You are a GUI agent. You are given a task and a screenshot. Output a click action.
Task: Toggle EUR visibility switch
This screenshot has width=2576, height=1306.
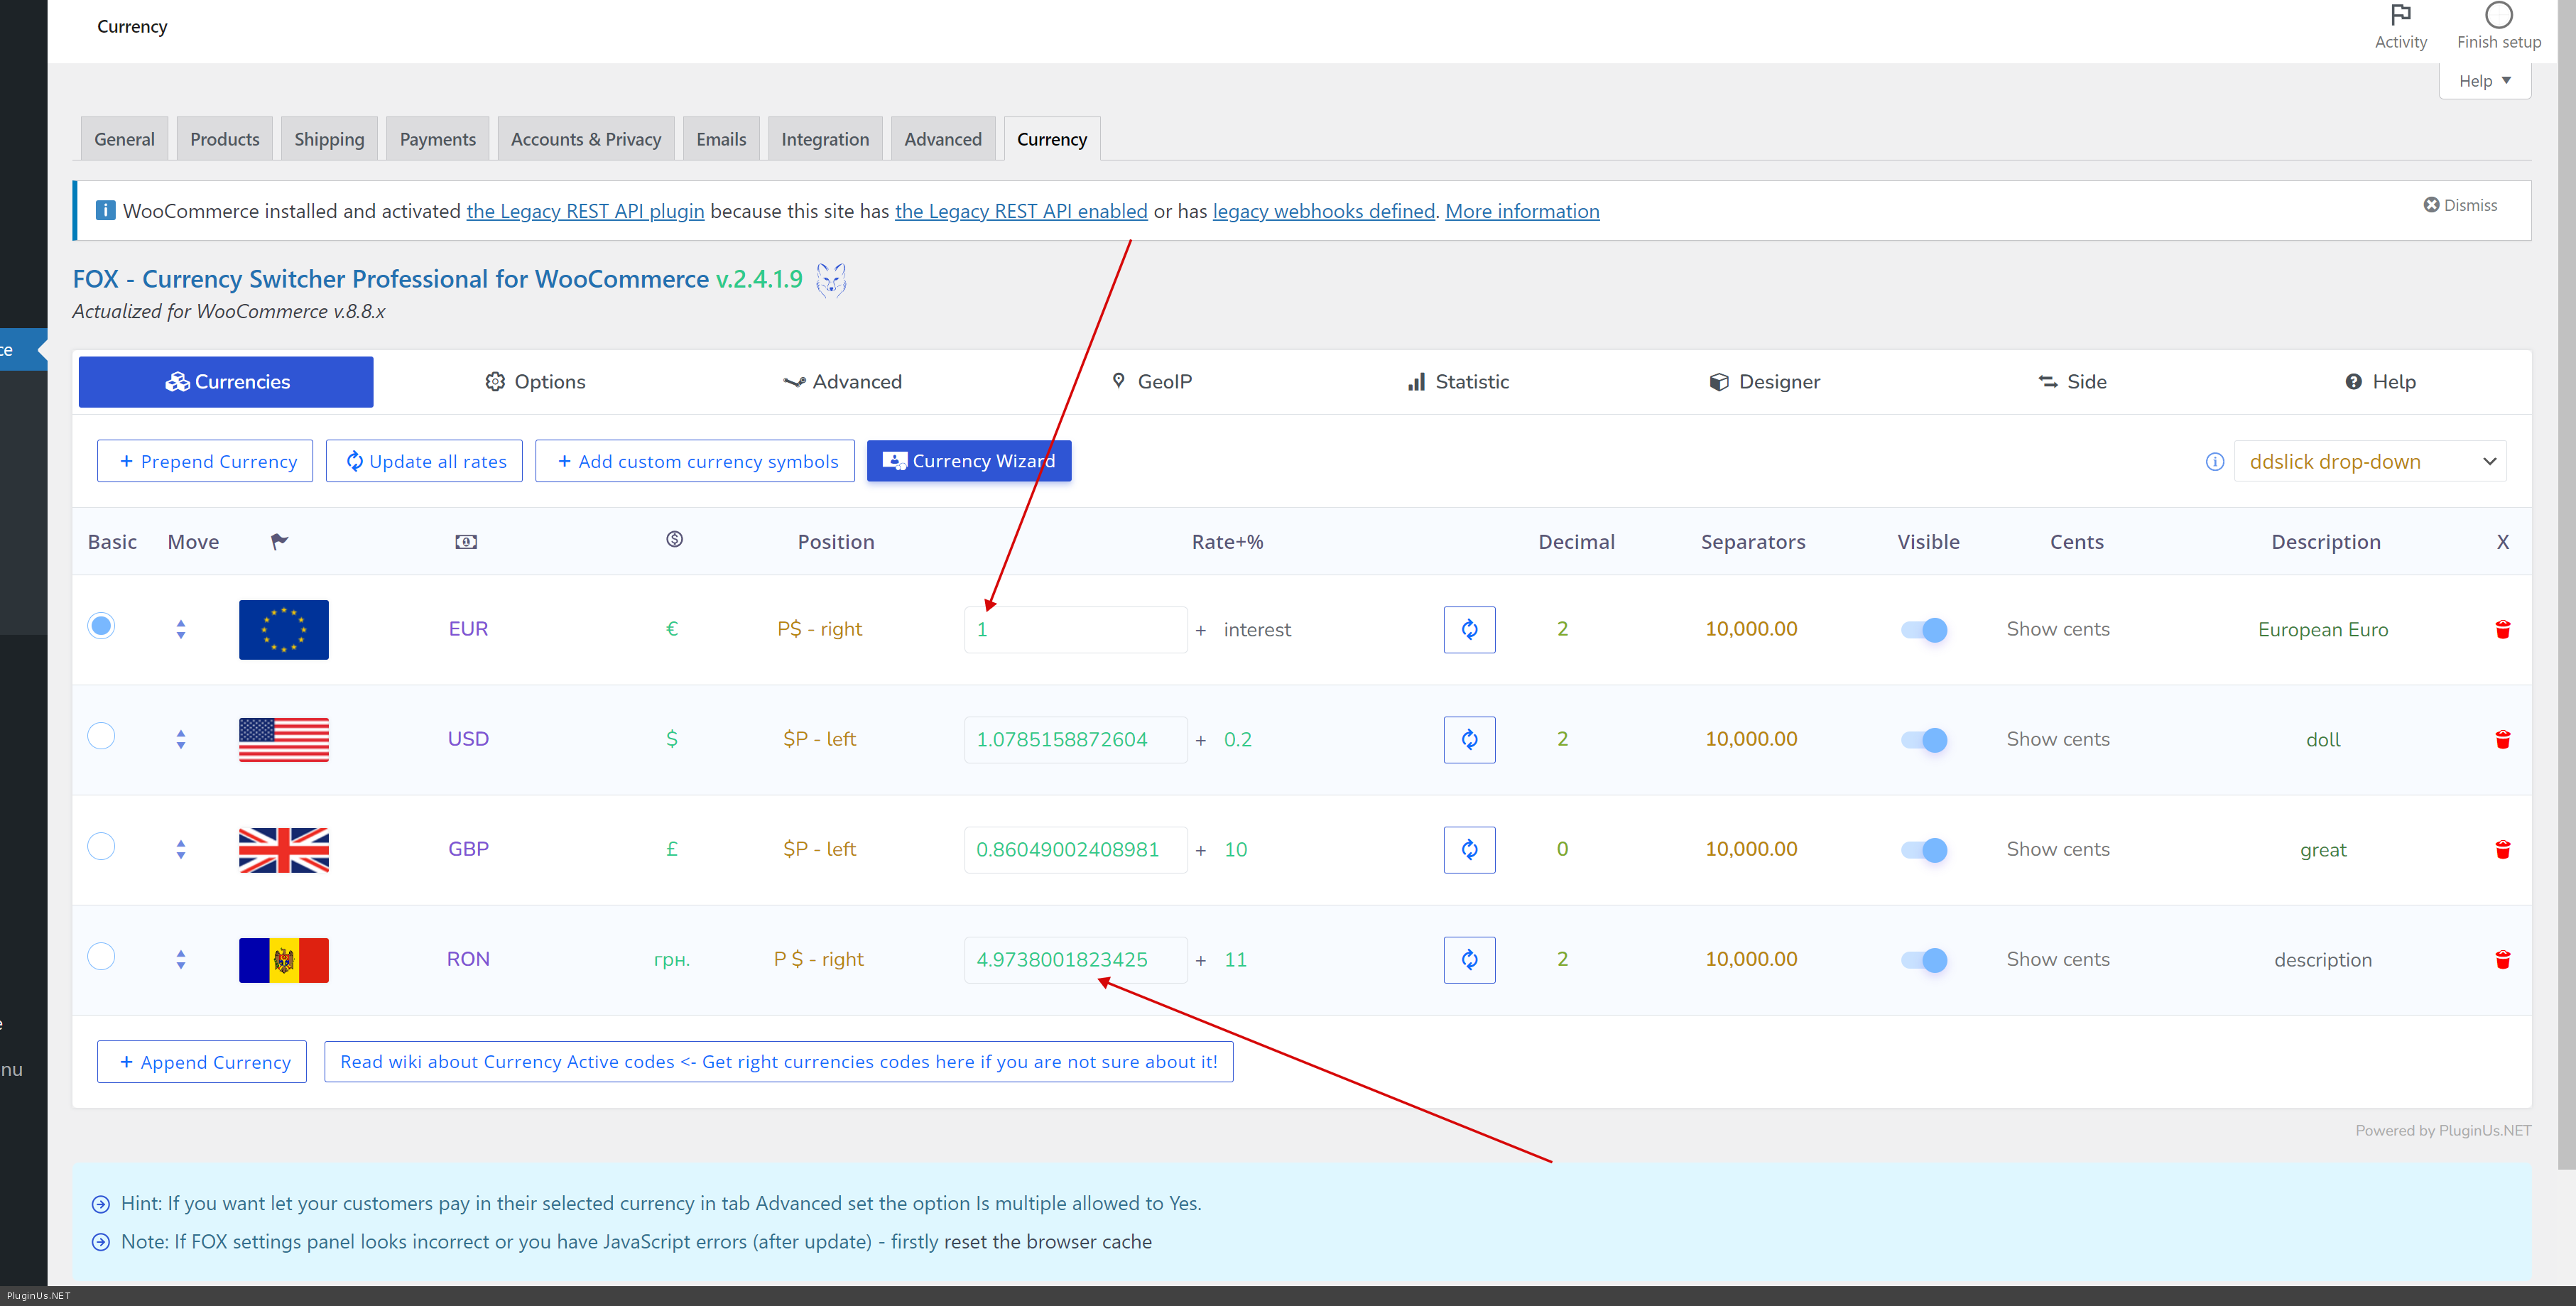1924,629
